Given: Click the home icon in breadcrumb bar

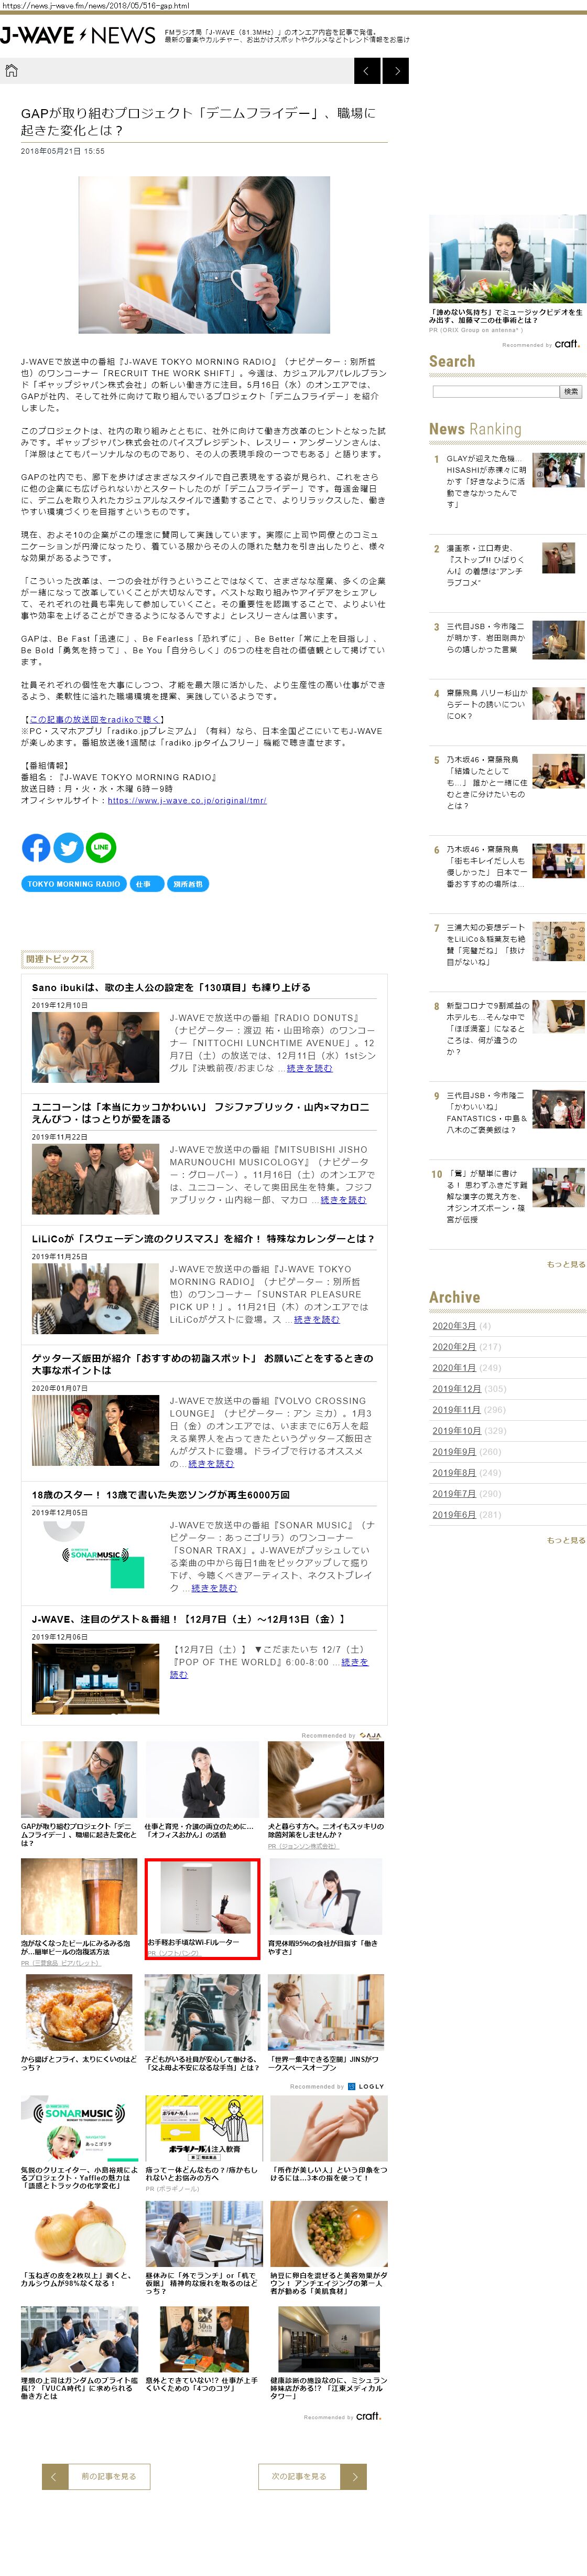Looking at the screenshot, I should point(12,70).
